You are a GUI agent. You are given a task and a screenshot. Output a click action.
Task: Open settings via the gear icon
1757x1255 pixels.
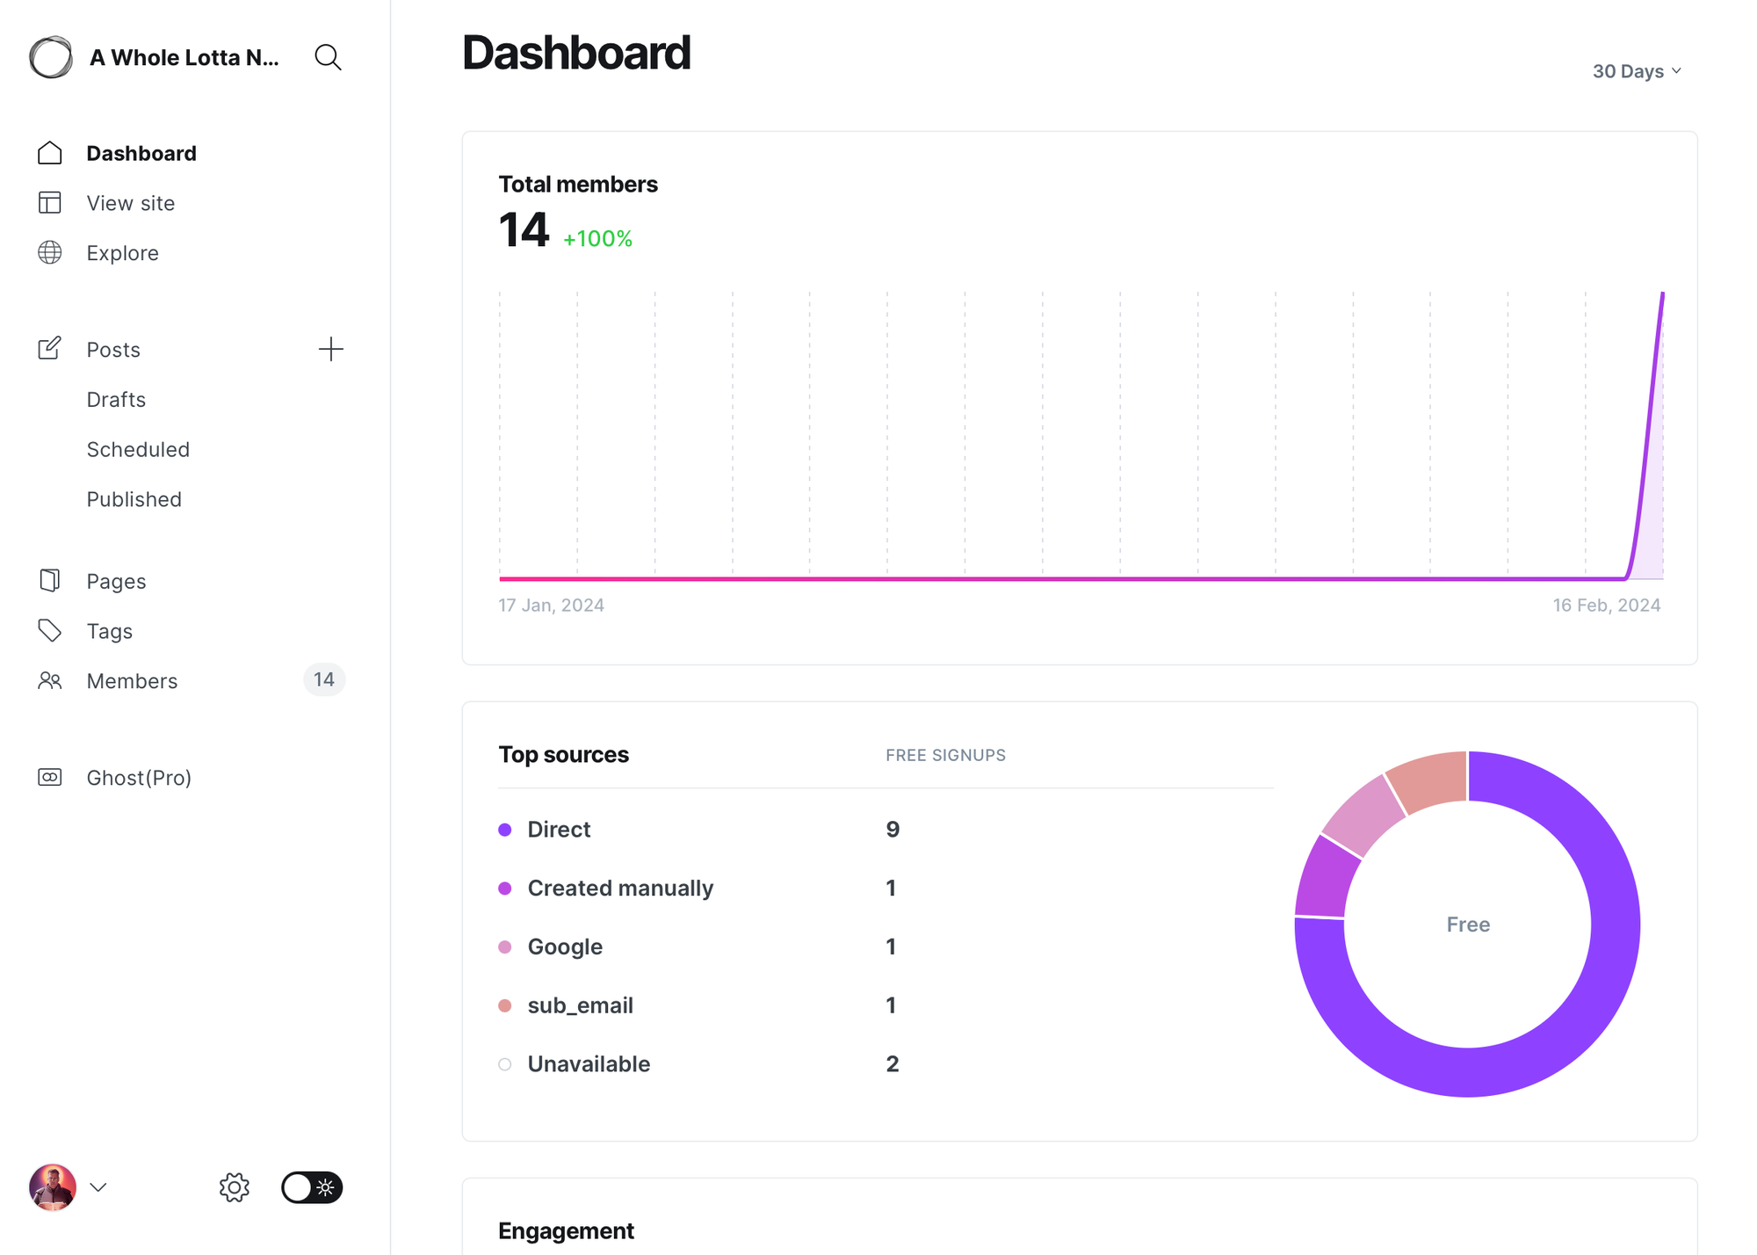point(234,1187)
